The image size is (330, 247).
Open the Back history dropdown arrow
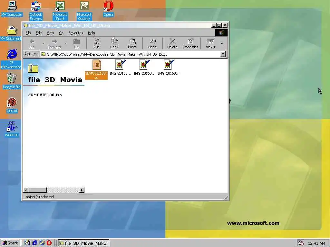[x=44, y=43]
